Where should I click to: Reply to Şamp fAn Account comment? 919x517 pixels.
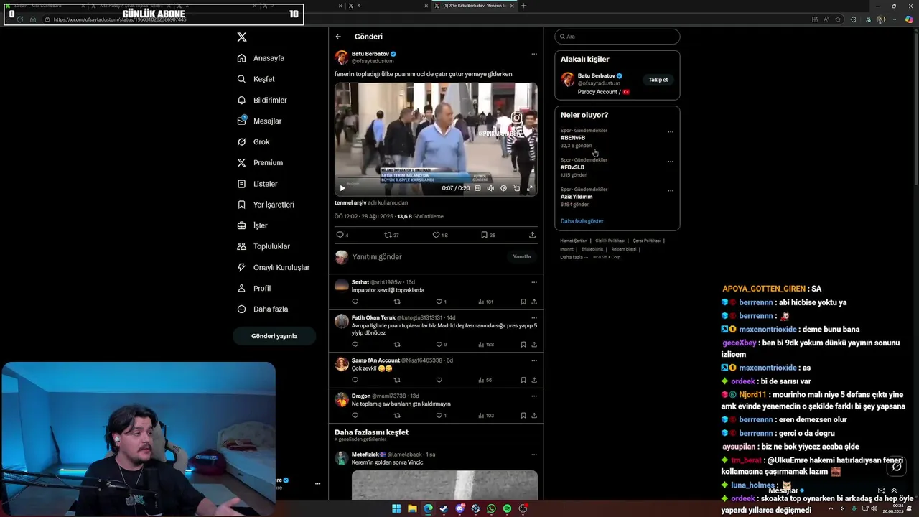click(x=355, y=380)
